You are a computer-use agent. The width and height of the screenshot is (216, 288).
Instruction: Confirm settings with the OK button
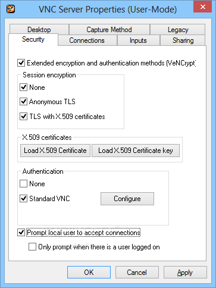89,273
